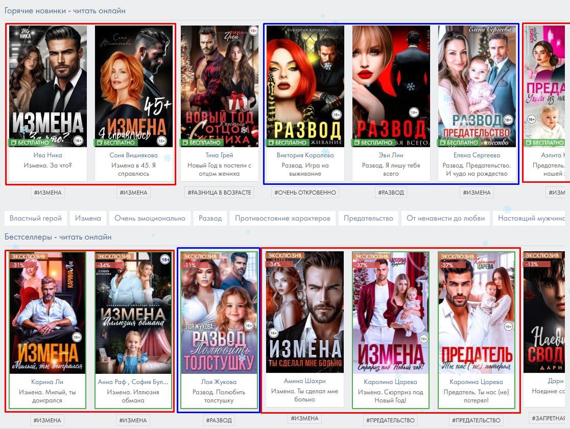This screenshot has width=570, height=429.
Task: Filter by tag 'Противостояние характеров'
Action: 282,218
